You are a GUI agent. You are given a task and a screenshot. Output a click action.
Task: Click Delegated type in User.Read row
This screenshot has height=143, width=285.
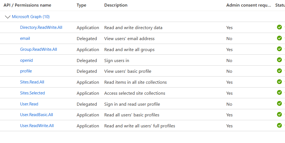point(87,104)
